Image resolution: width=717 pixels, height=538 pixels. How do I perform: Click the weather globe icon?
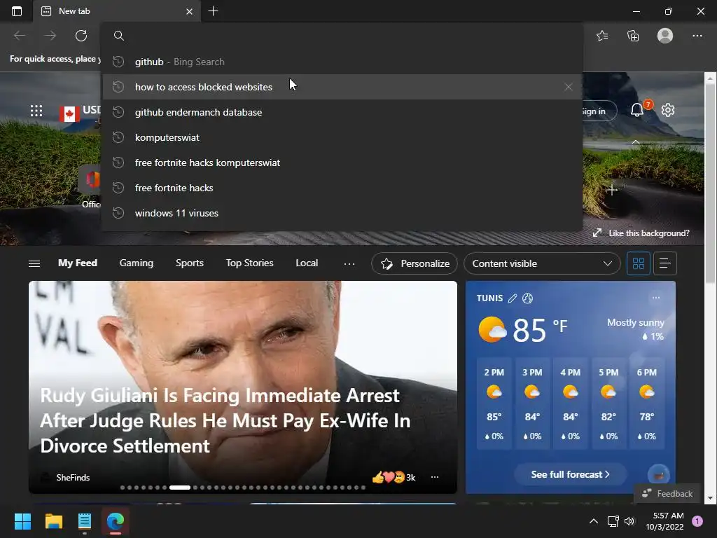(528, 298)
